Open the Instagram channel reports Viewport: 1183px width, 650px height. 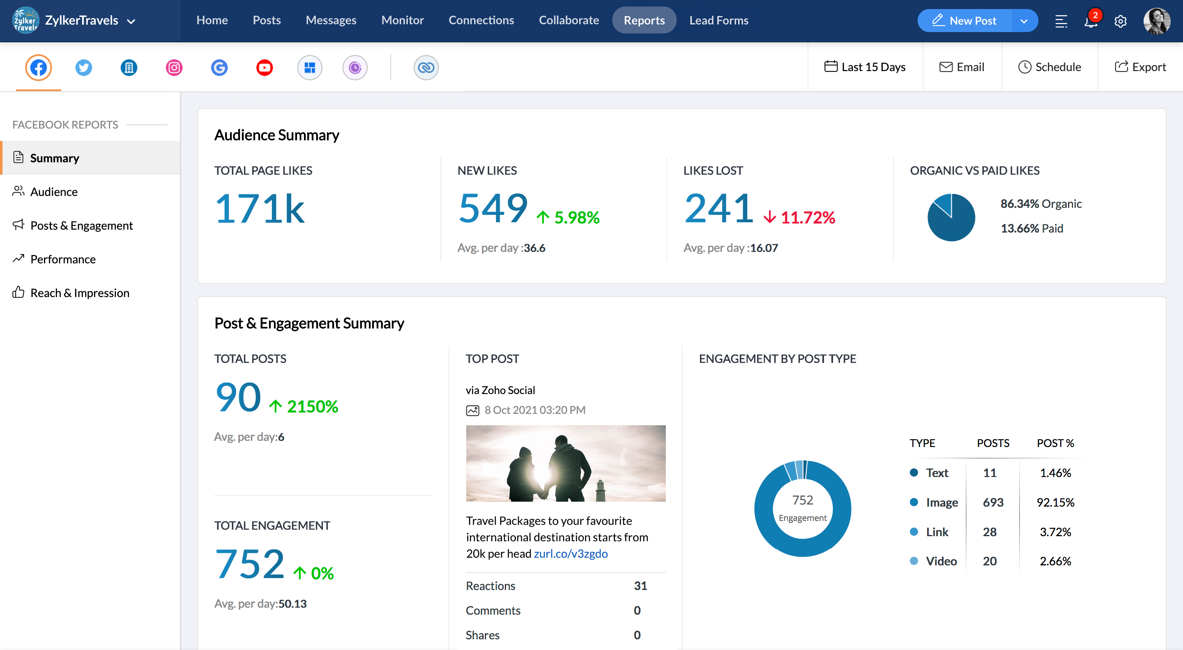(x=174, y=67)
